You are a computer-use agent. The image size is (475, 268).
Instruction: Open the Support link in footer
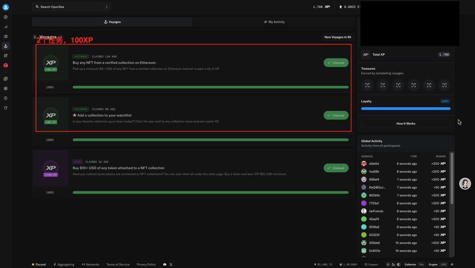pos(371,264)
